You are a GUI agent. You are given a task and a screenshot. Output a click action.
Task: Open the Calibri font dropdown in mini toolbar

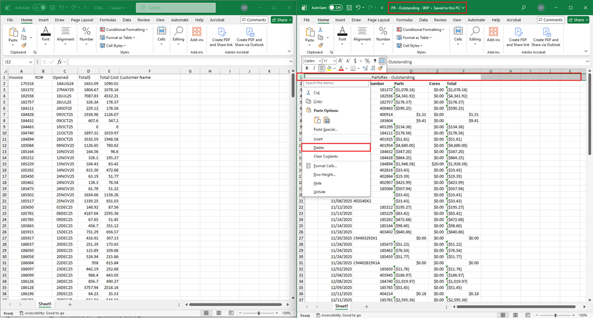(x=320, y=61)
